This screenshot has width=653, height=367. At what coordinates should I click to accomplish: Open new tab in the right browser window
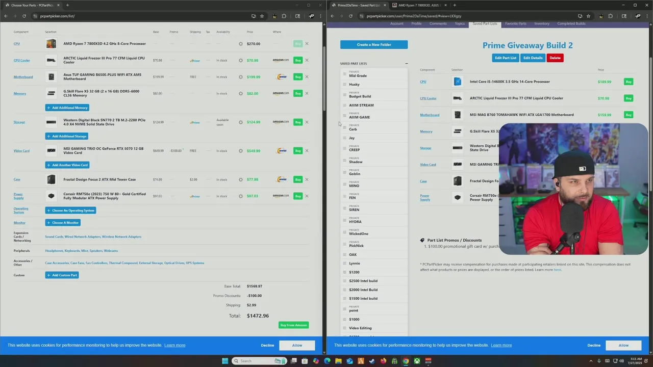[x=455, y=5]
